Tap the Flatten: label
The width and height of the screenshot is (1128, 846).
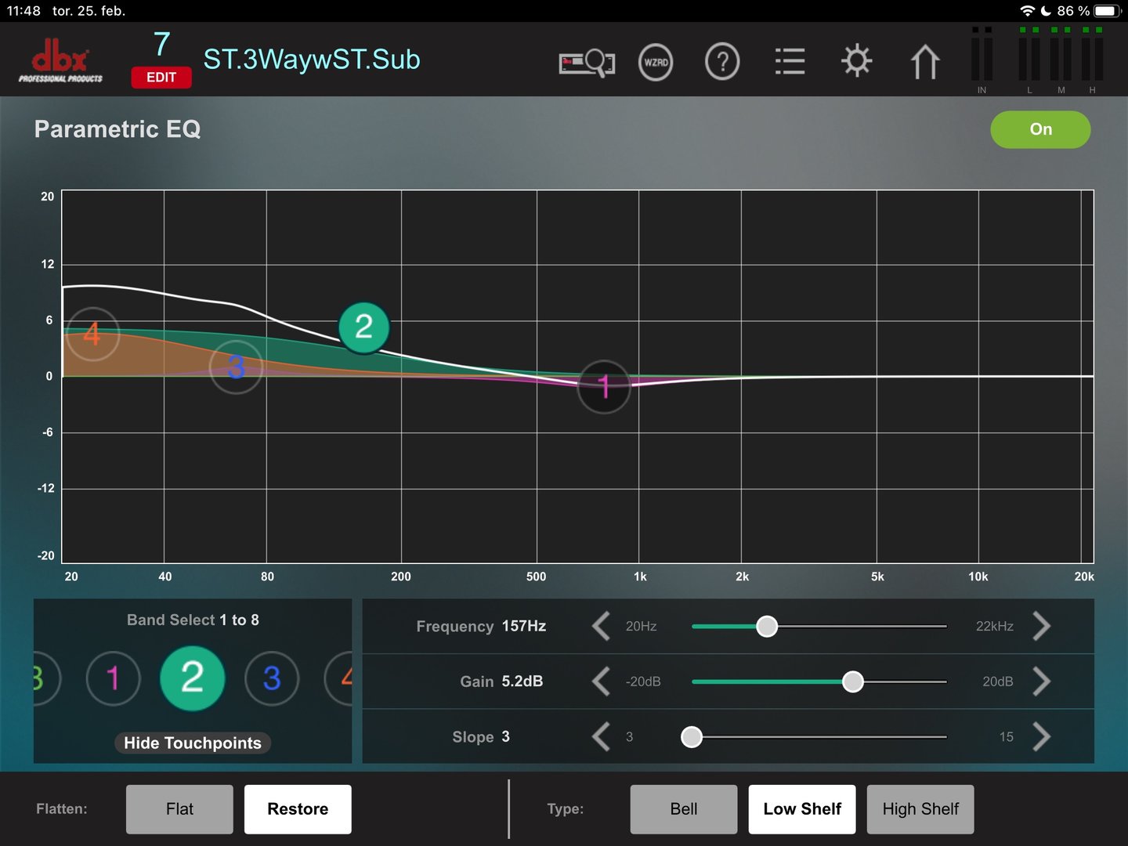coord(62,809)
